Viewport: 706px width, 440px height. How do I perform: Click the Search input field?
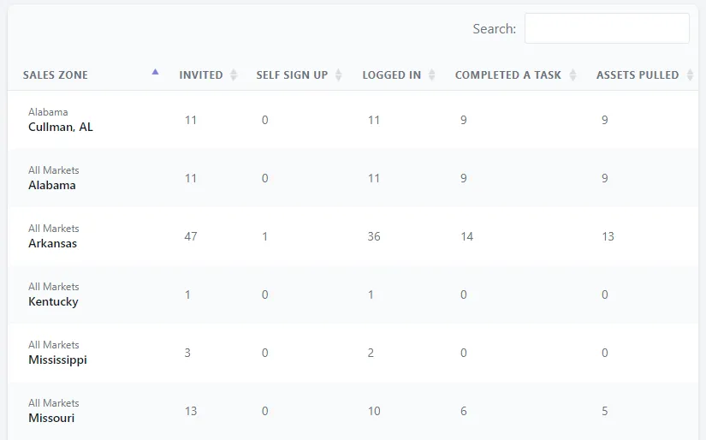tap(606, 28)
